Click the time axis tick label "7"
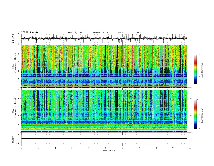214x166 pixels. pos(139,148)
